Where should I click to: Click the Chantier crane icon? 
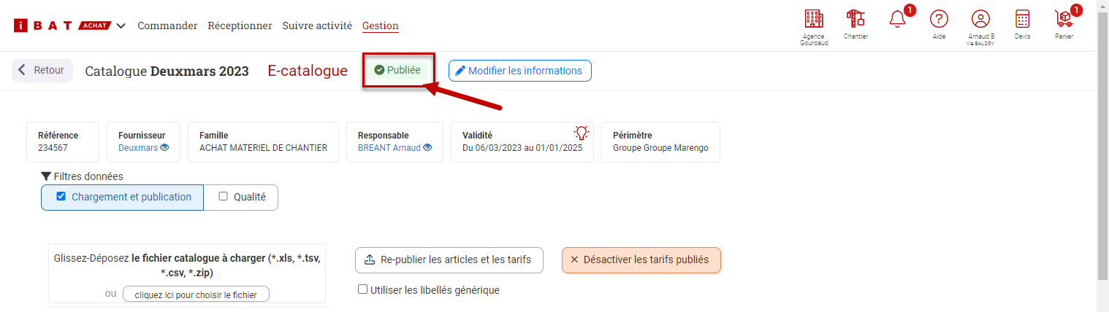point(855,20)
